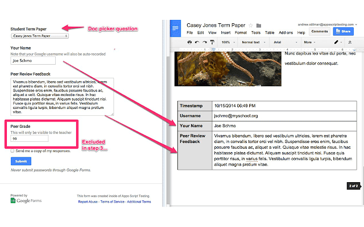Open the move-to-folder icon beside the title
This screenshot has height=227, width=364.
[x=259, y=26]
